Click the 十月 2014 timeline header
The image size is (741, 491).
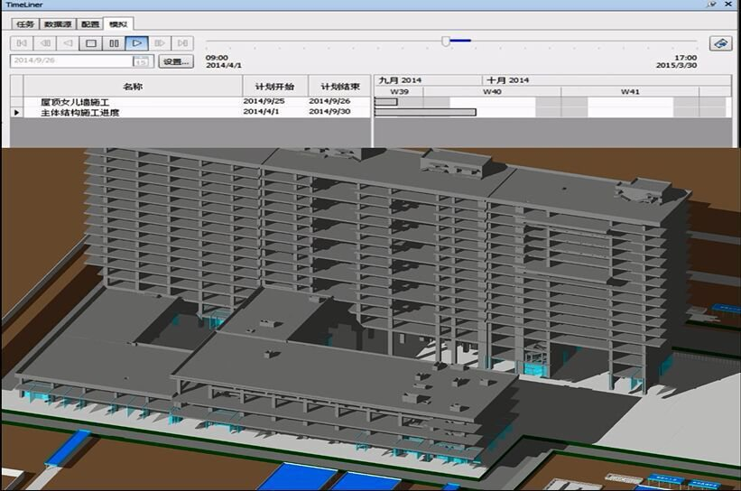point(607,80)
